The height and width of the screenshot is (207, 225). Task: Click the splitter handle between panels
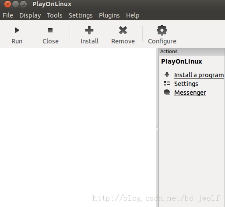point(157,128)
